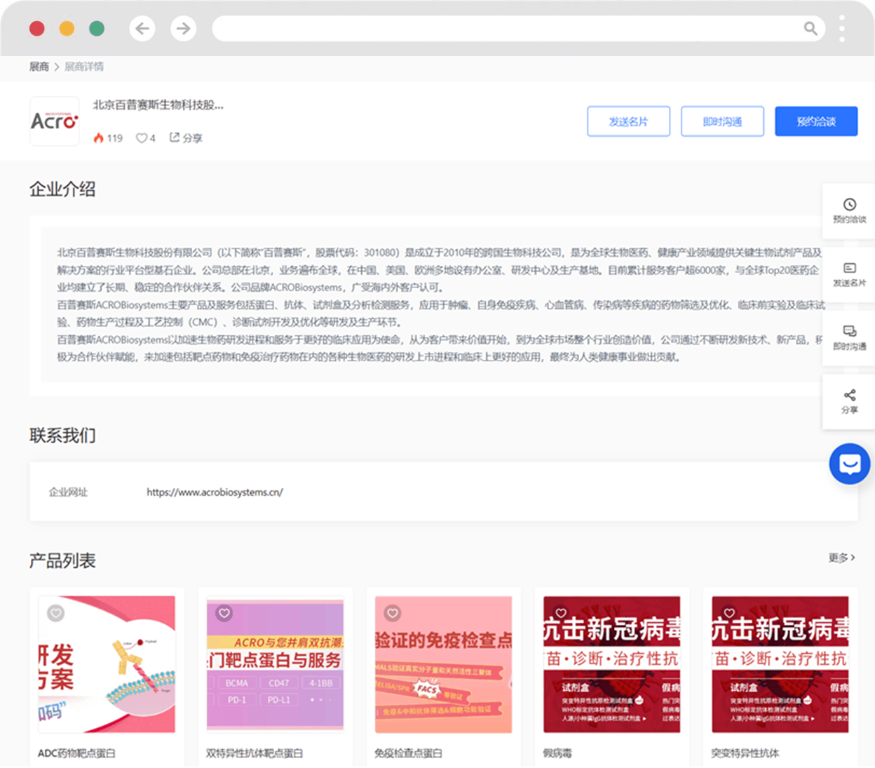Click the 双特异性抗体靶点蛋白 product title
875x768 pixels.
pos(255,753)
